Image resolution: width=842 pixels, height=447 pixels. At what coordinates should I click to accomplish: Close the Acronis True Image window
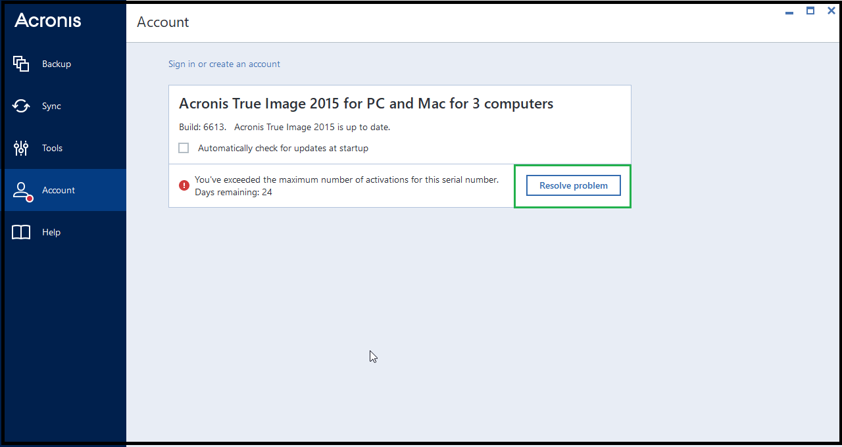click(831, 11)
